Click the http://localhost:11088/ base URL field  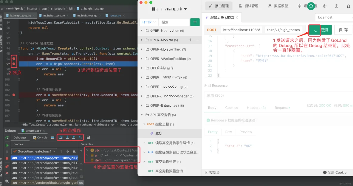[x=241, y=30]
